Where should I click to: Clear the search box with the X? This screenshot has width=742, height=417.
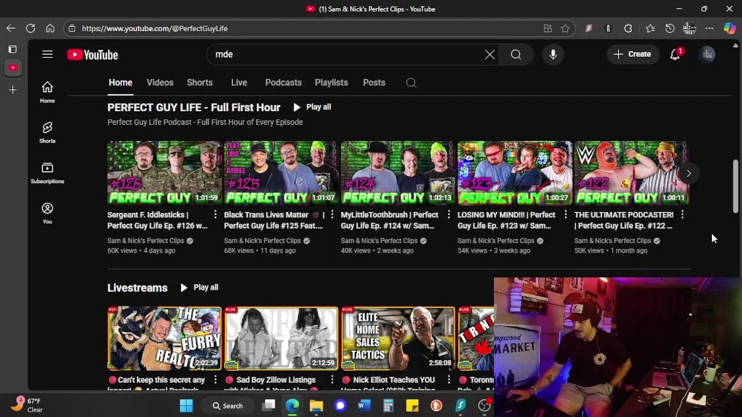(x=490, y=54)
